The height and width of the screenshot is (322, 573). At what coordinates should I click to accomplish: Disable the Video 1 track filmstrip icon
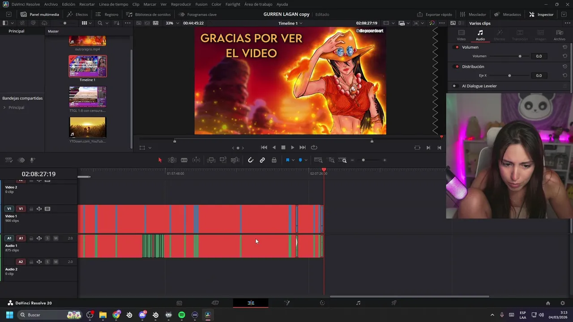(47, 209)
